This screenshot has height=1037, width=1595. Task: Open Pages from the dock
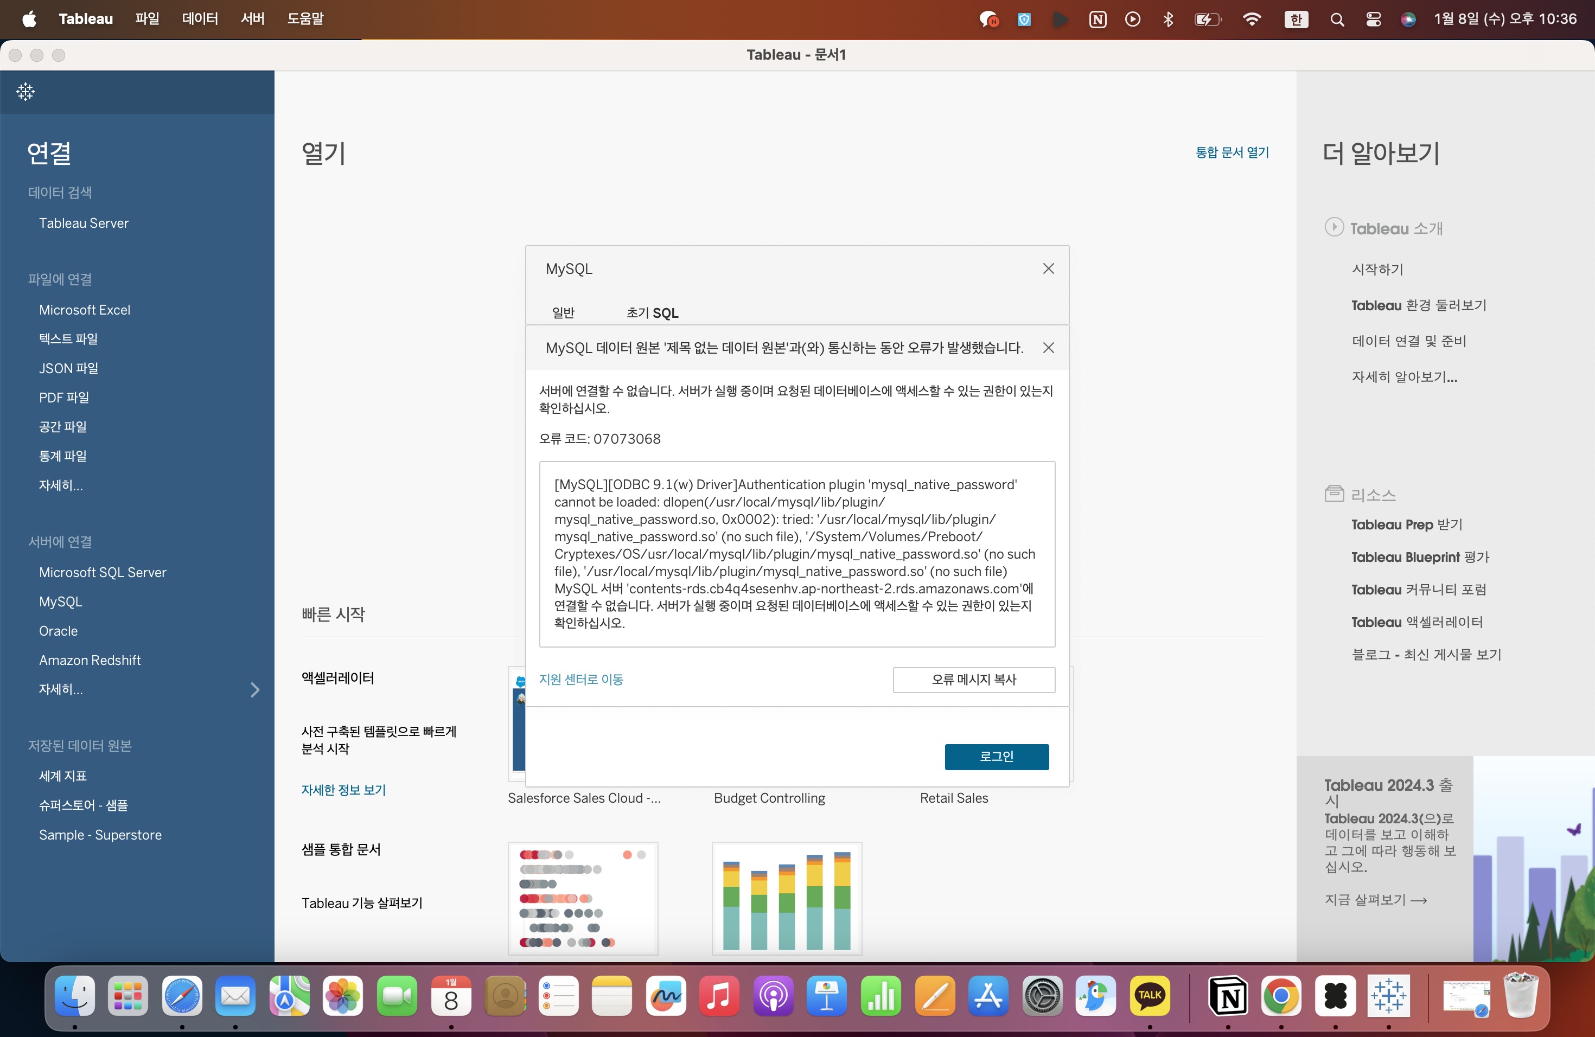click(934, 995)
